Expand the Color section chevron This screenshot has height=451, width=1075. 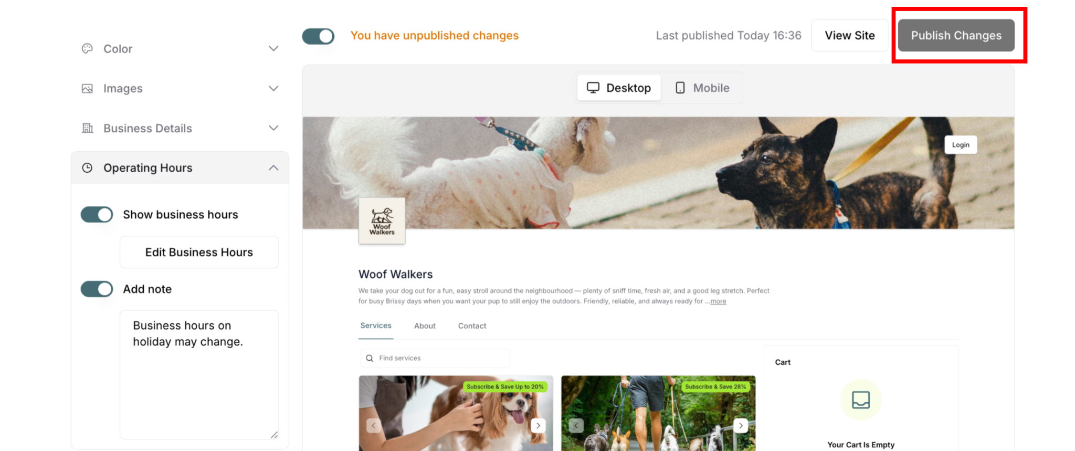(x=273, y=48)
